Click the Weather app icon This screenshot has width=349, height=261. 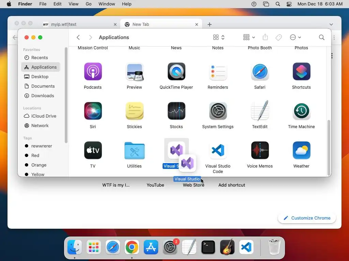coord(301,150)
